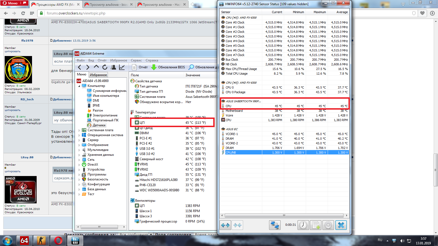This screenshot has height=246, width=438.
Task: Click Opera heart bookmark icon
Action: pyautogui.click(x=422, y=13)
